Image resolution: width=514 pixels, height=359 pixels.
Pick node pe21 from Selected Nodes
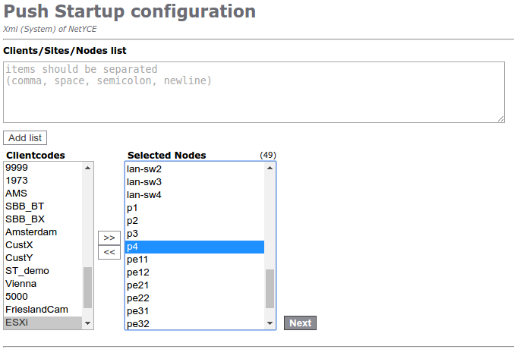194,285
